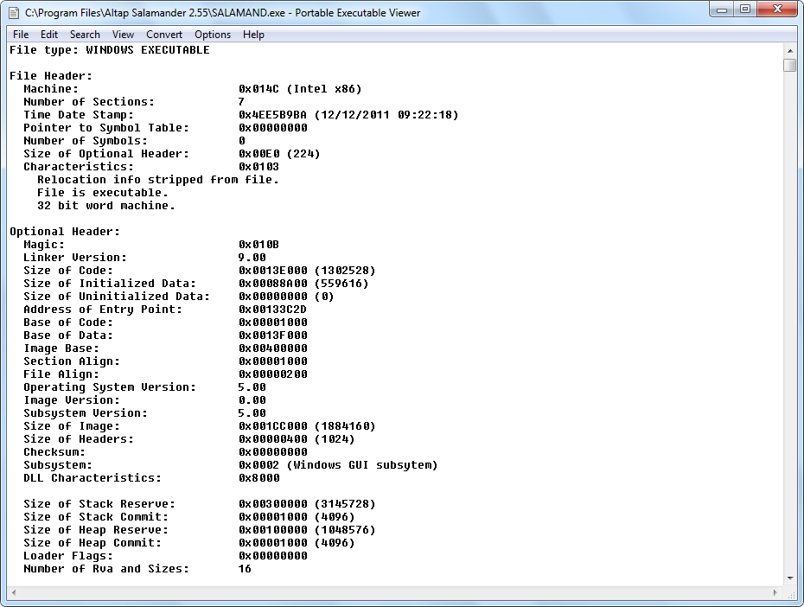Click the 'Section Align:' label
Viewport: 804px width, 607px height.
click(72, 361)
